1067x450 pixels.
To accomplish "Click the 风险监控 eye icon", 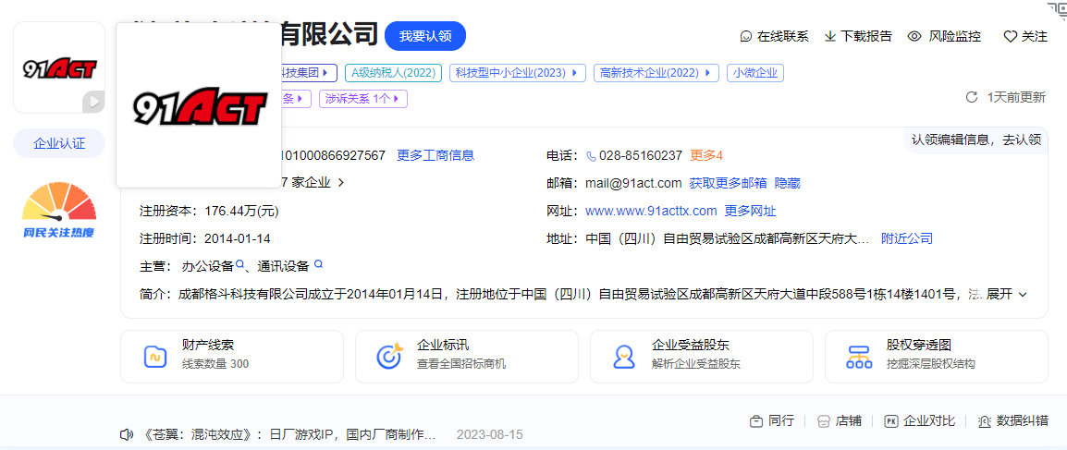I will click(914, 37).
